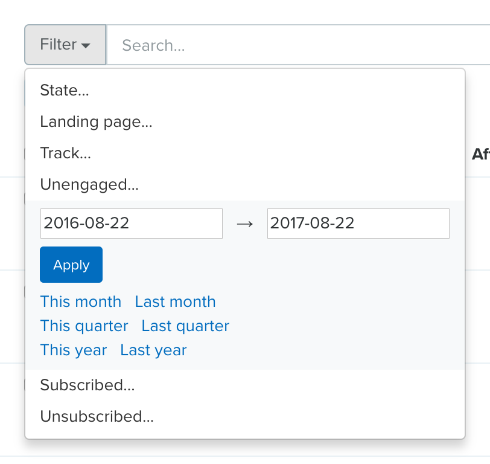
Task: Select the This year range
Action: (74, 350)
